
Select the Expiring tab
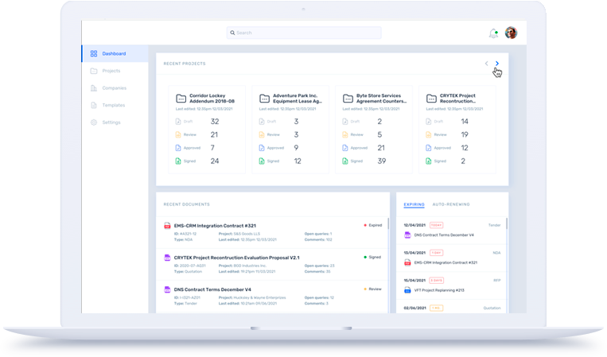pyautogui.click(x=414, y=204)
